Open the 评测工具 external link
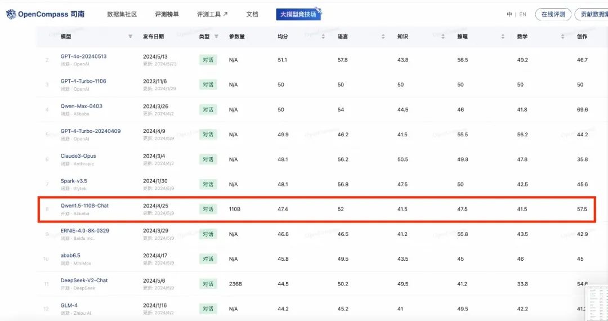This screenshot has height=321, width=608. point(212,14)
